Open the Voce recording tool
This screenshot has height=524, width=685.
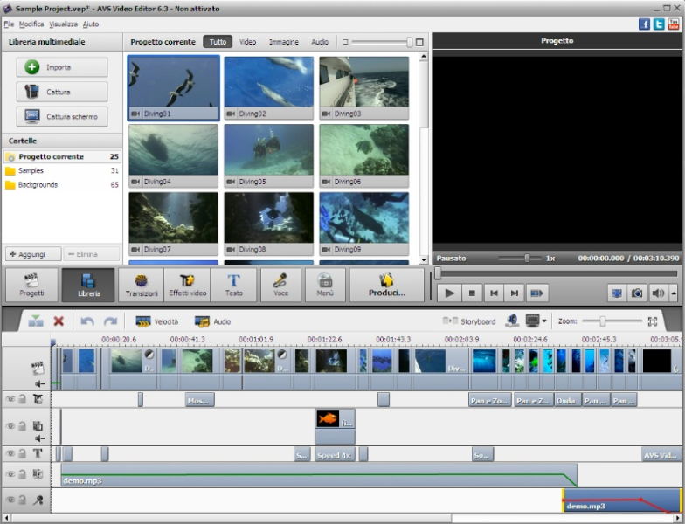[x=280, y=285]
